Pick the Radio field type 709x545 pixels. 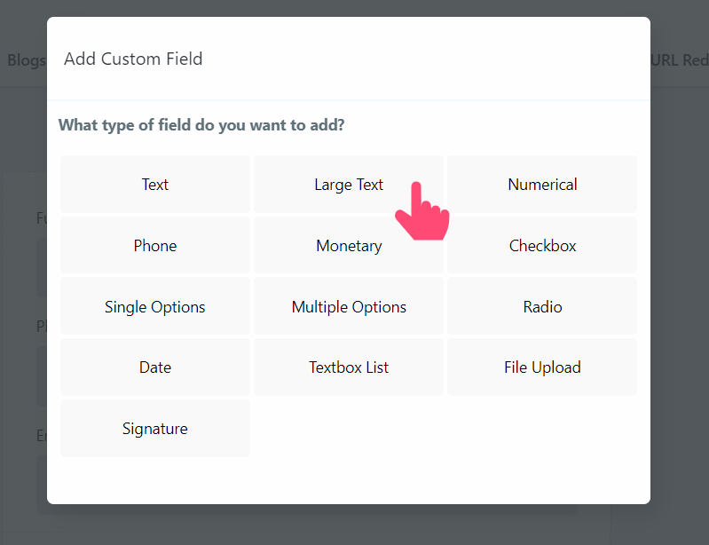(x=542, y=306)
